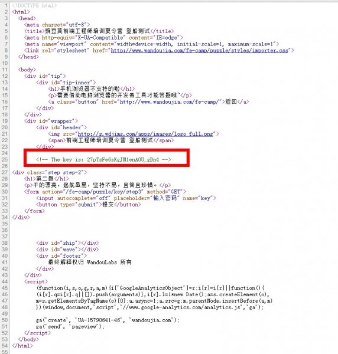Click the DOCTYPE declaration on line 1
This screenshot has height=354, width=338.
34,5
